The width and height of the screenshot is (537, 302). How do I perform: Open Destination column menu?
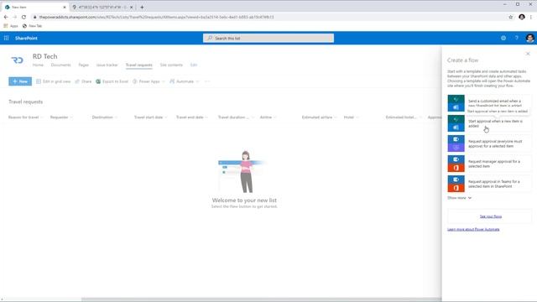[x=104, y=117]
